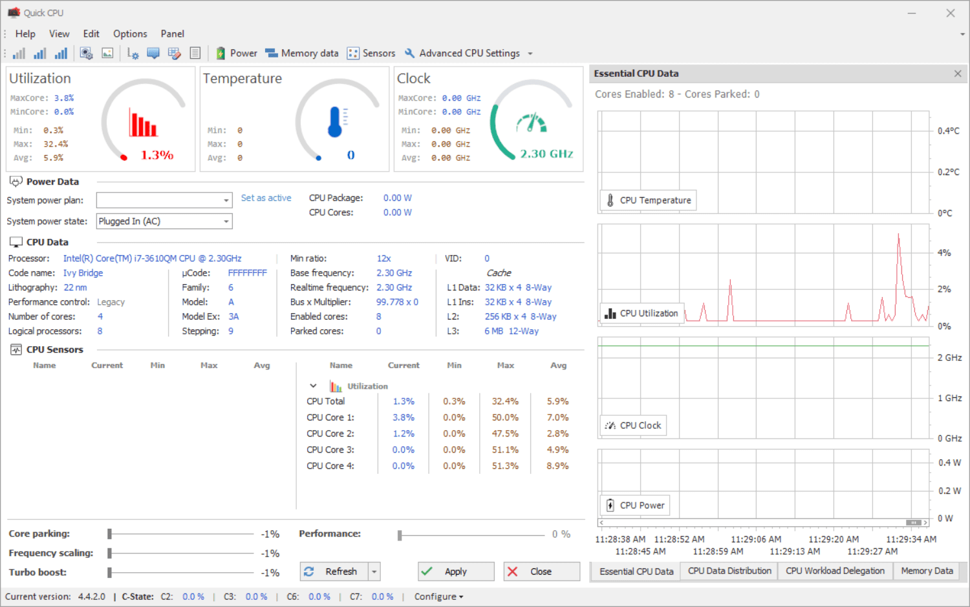Click the three-blue-bars performance preset icon
This screenshot has height=607, width=970.
(x=61, y=54)
